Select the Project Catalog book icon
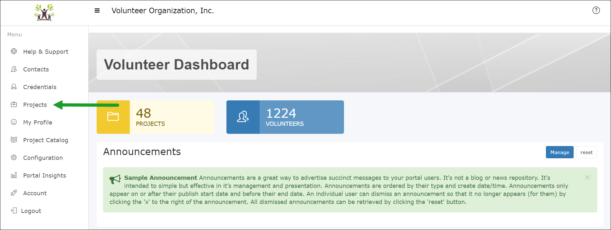The height and width of the screenshot is (230, 611). click(x=14, y=140)
